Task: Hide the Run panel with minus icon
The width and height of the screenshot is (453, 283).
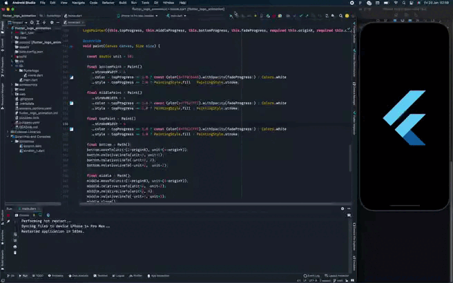Action: point(349,208)
